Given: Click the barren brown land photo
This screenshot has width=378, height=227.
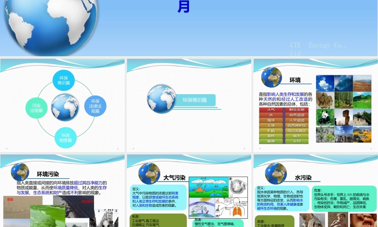Looking at the screenshot, I should [x=362, y=83].
